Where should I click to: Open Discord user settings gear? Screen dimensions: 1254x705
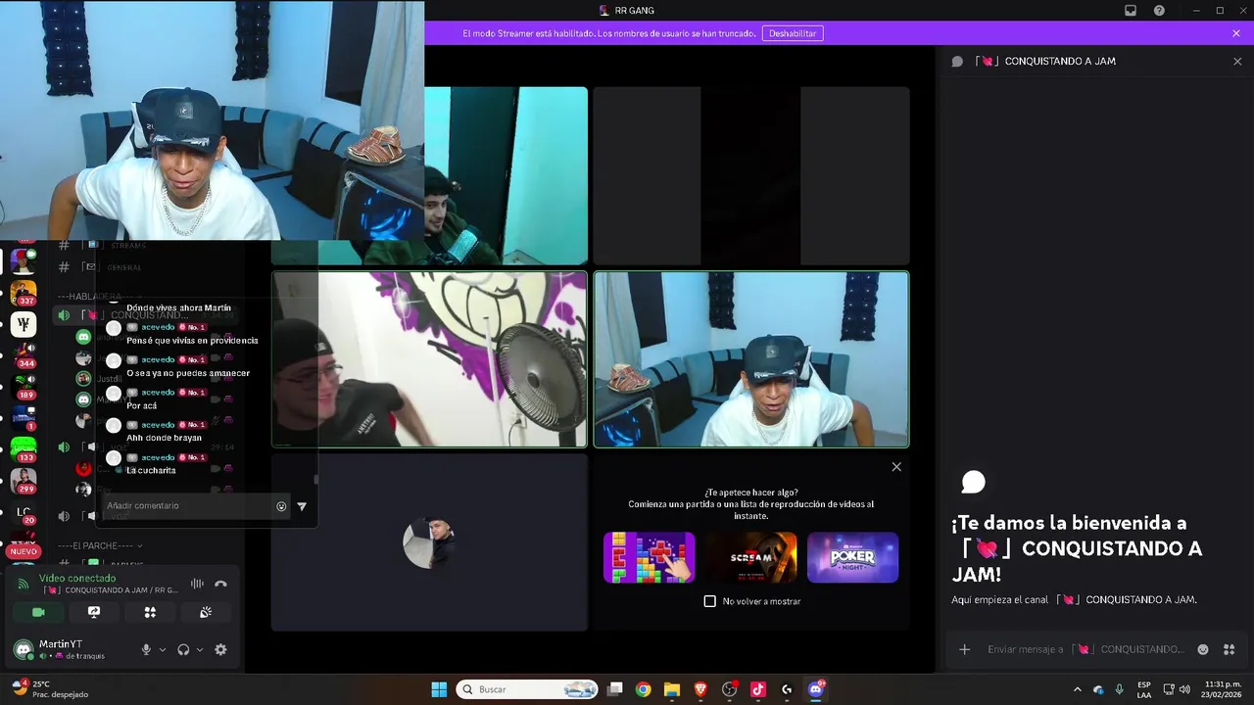[x=220, y=649]
